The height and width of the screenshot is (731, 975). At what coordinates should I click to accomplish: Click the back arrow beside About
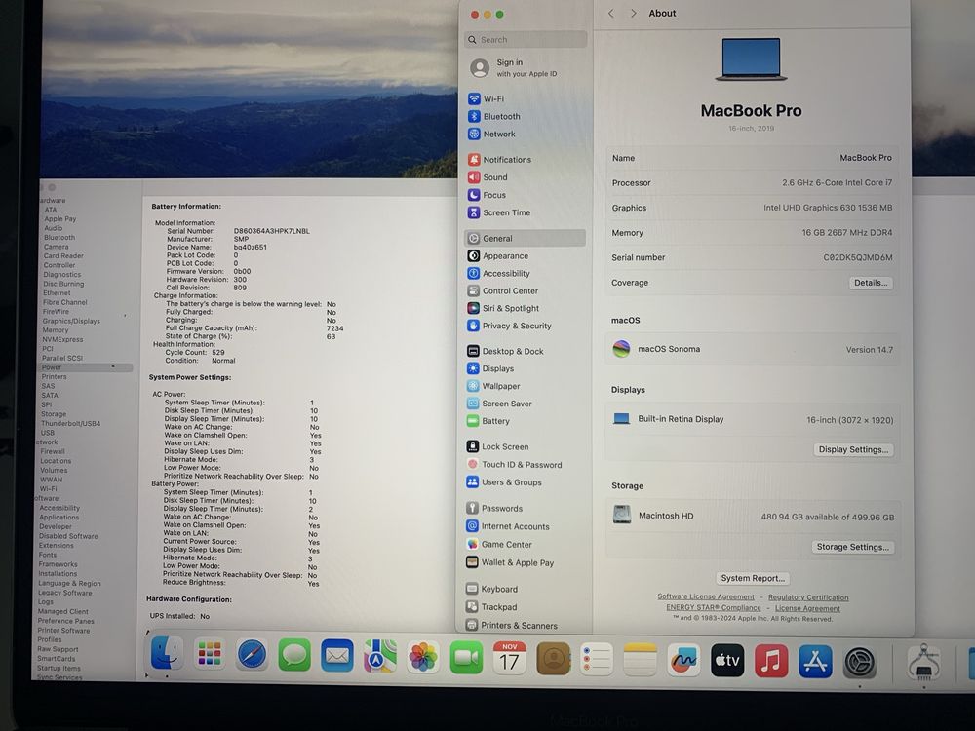coord(610,13)
